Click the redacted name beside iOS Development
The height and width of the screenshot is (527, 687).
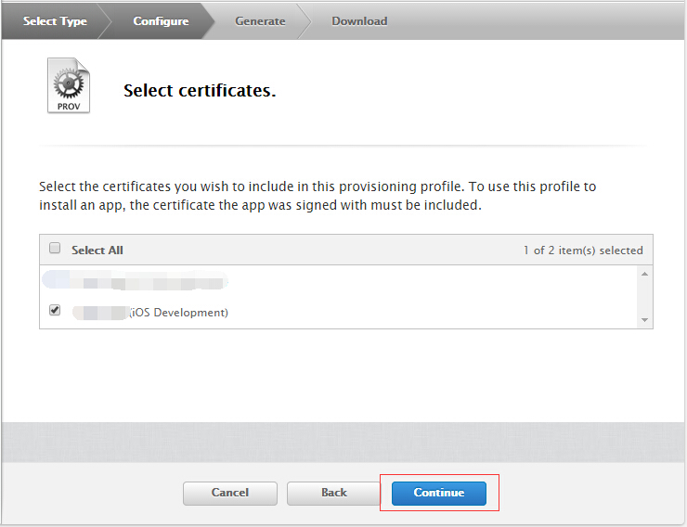tap(101, 313)
